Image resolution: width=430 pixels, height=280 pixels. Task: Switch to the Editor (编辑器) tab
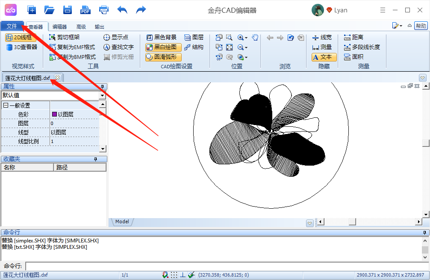point(59,27)
